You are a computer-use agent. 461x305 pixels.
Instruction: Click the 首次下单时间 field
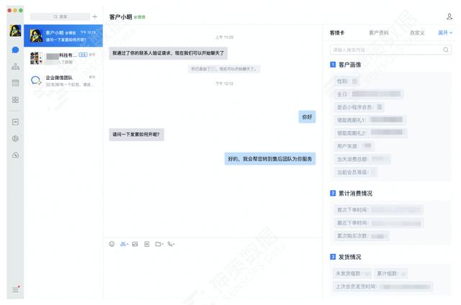379,210
